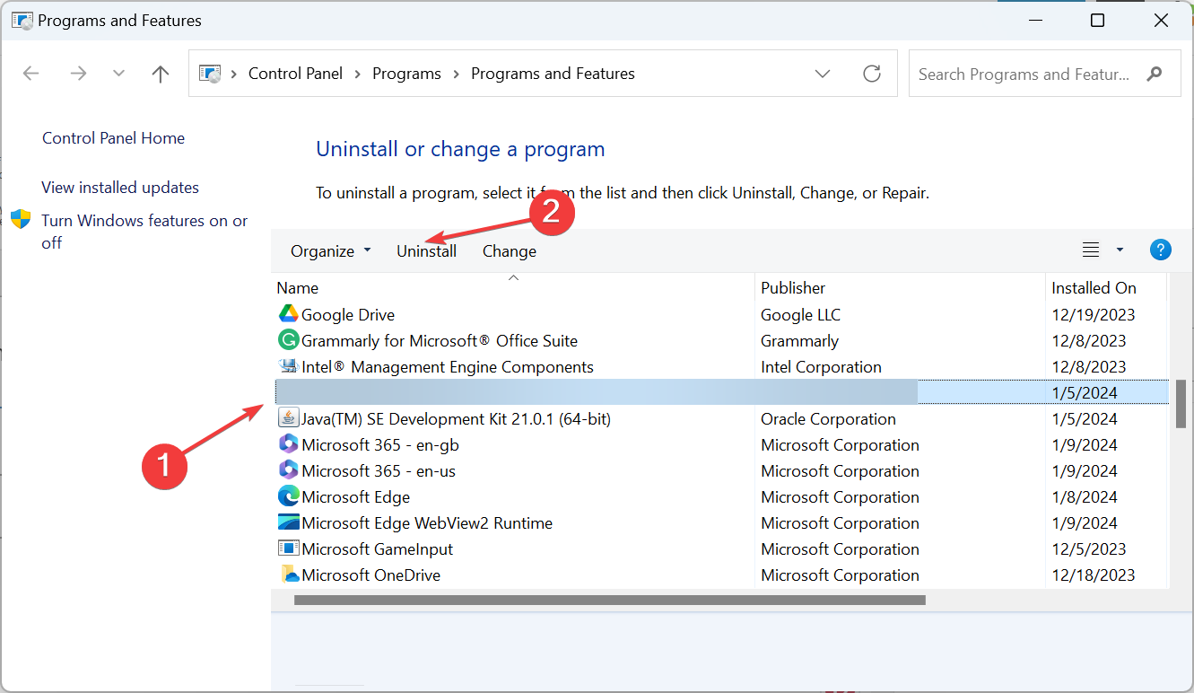Open View installed updates

tap(120, 188)
